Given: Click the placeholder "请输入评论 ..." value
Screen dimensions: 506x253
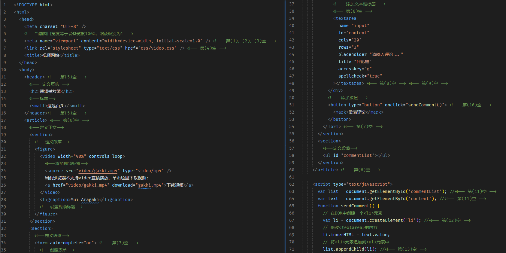Looking at the screenshot, I should (386, 54).
